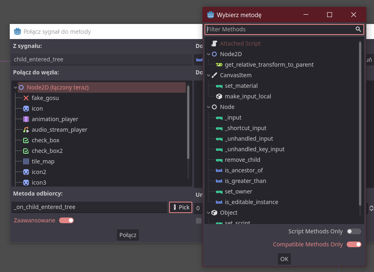Click the Attached Script scroll icon
Viewport: 374px width, 272px height.
(x=214, y=44)
